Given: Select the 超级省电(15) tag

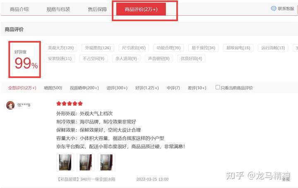Looking at the screenshot, I should pos(238,48).
